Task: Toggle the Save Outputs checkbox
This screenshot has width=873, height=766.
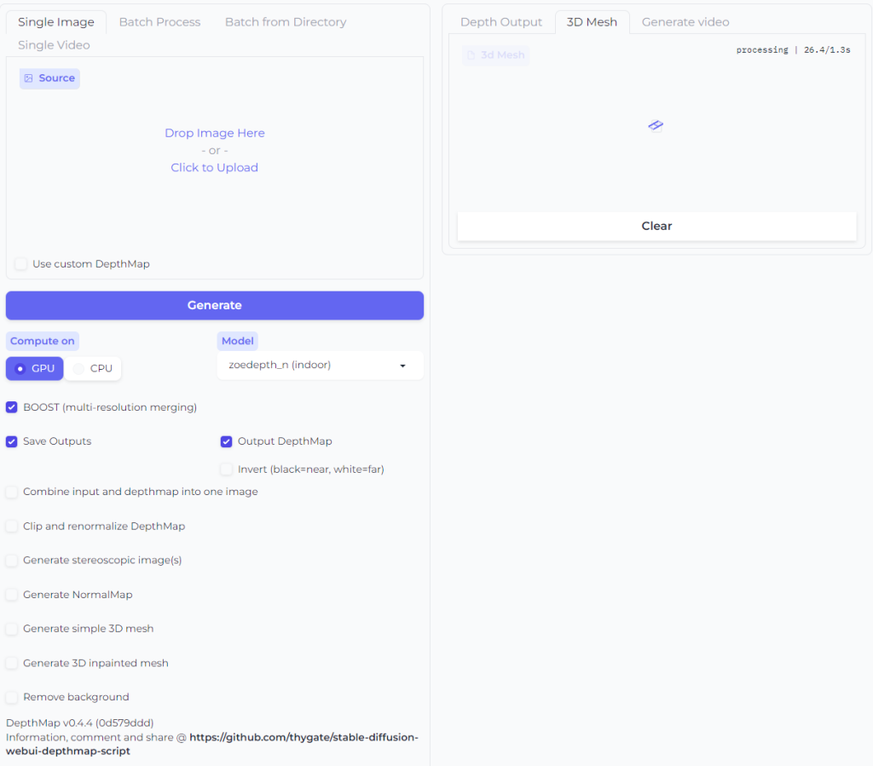Action: pyautogui.click(x=12, y=441)
